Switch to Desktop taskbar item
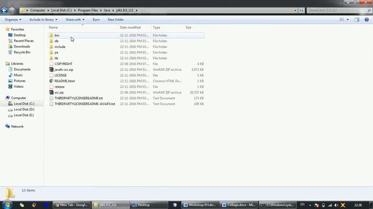Image resolution: width=373 pixels, height=209 pixels. (149, 205)
